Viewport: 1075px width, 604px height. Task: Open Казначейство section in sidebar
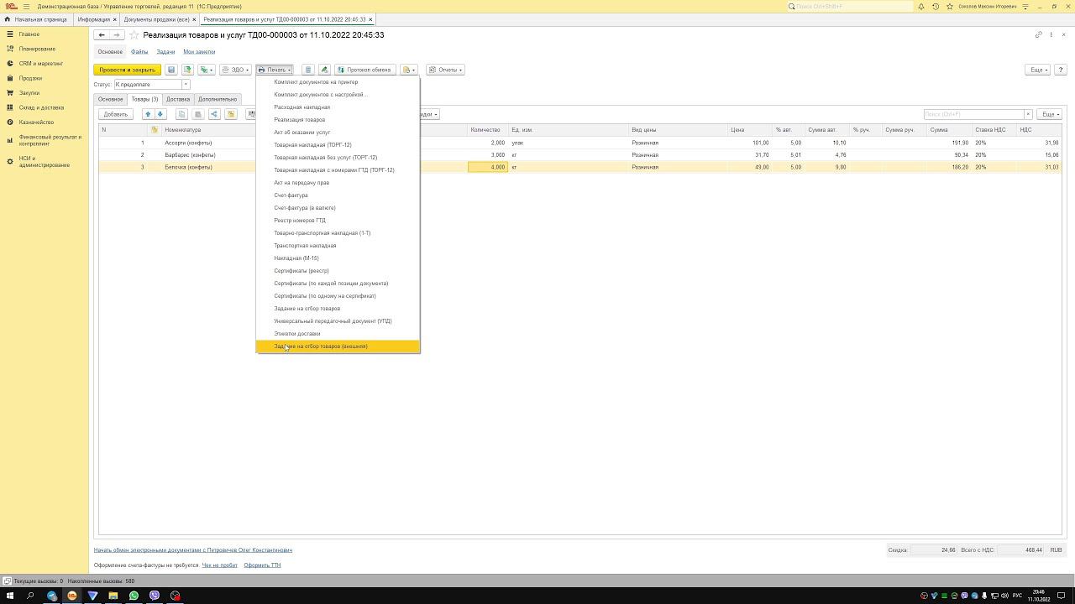pos(36,122)
